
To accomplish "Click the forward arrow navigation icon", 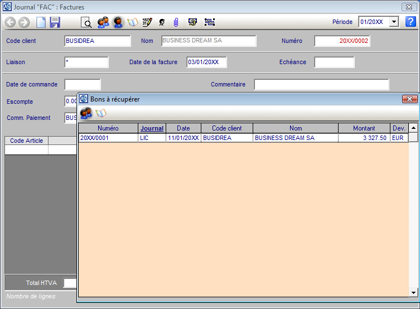I will [23, 22].
